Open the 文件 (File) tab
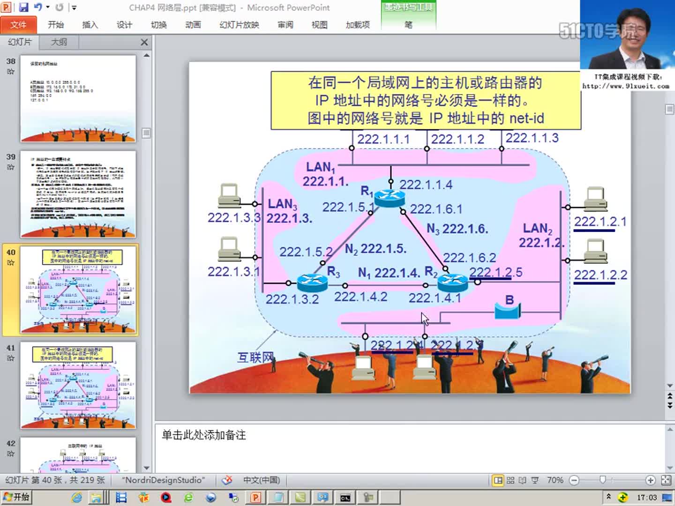675x506 pixels. (x=18, y=24)
